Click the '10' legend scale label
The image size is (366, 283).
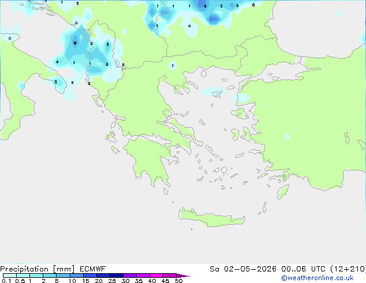click(x=72, y=281)
